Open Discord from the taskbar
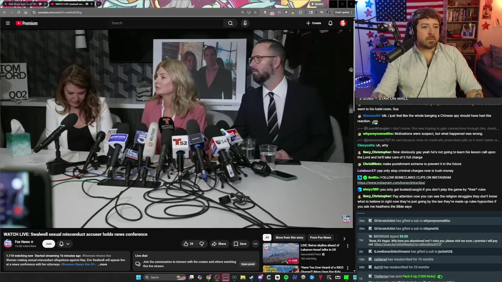Image resolution: width=502 pixels, height=282 pixels. point(260,277)
